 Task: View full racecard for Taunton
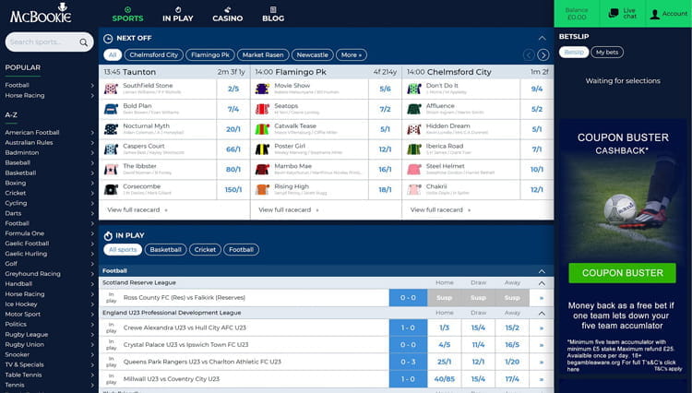(x=137, y=210)
